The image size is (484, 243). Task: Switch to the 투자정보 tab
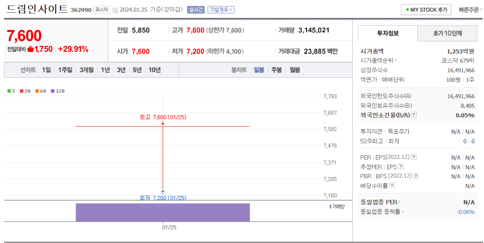388,33
